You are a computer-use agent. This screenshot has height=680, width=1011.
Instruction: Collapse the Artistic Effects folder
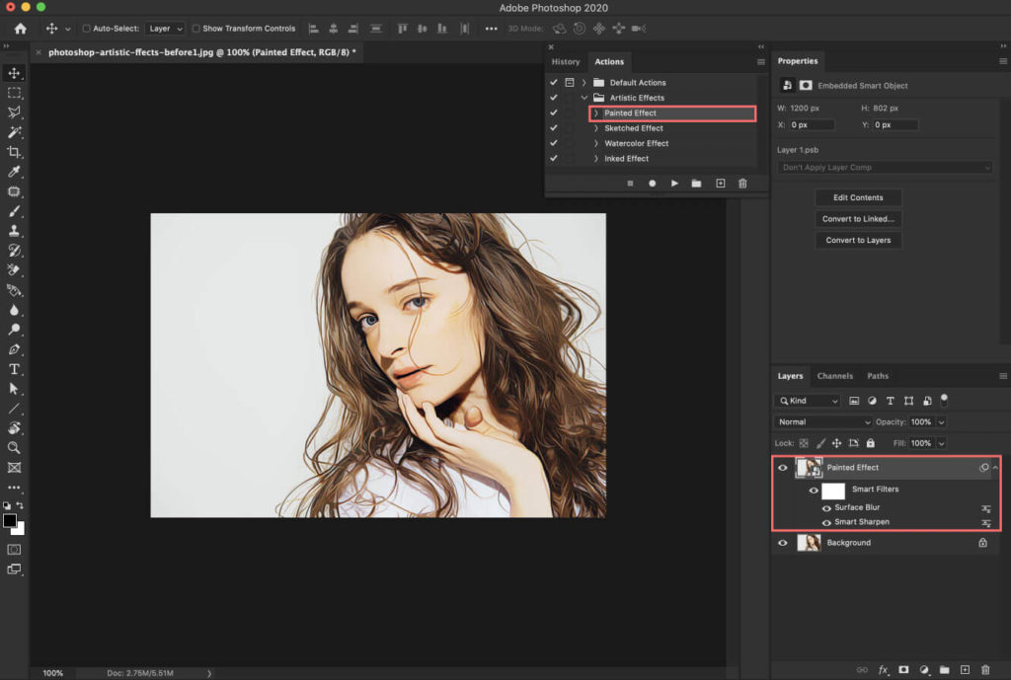584,98
